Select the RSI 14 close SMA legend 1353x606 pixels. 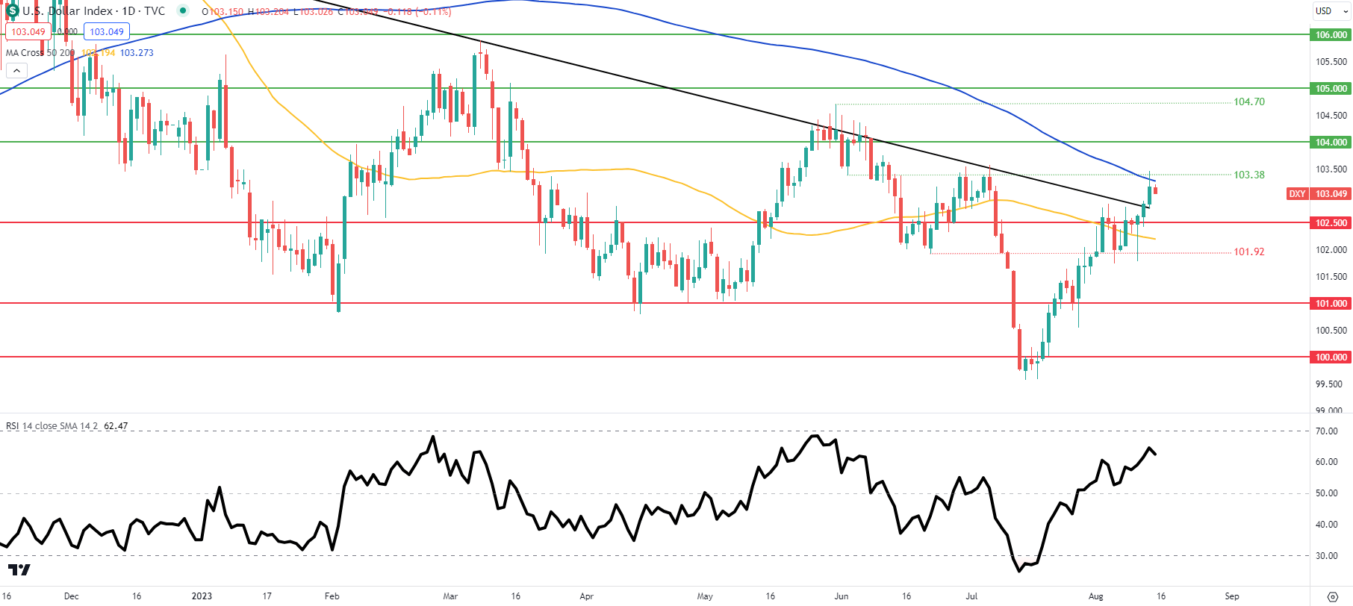(x=52, y=426)
